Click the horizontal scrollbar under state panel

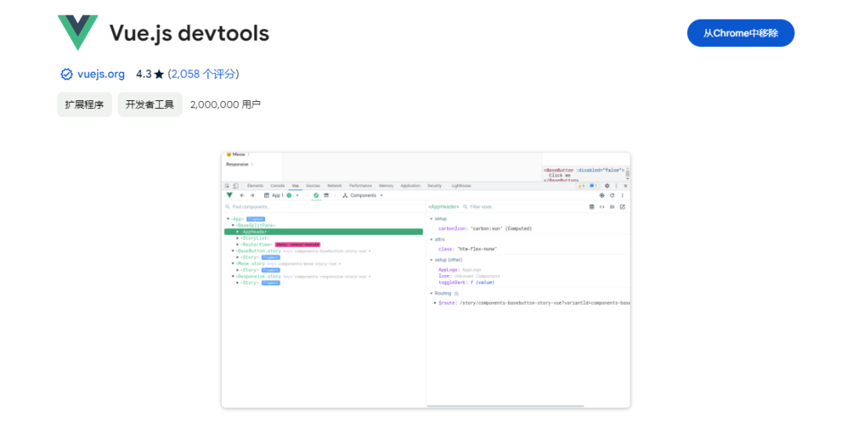click(x=505, y=406)
